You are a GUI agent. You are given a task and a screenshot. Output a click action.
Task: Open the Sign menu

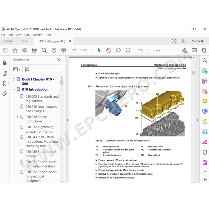[x=27, y=35]
